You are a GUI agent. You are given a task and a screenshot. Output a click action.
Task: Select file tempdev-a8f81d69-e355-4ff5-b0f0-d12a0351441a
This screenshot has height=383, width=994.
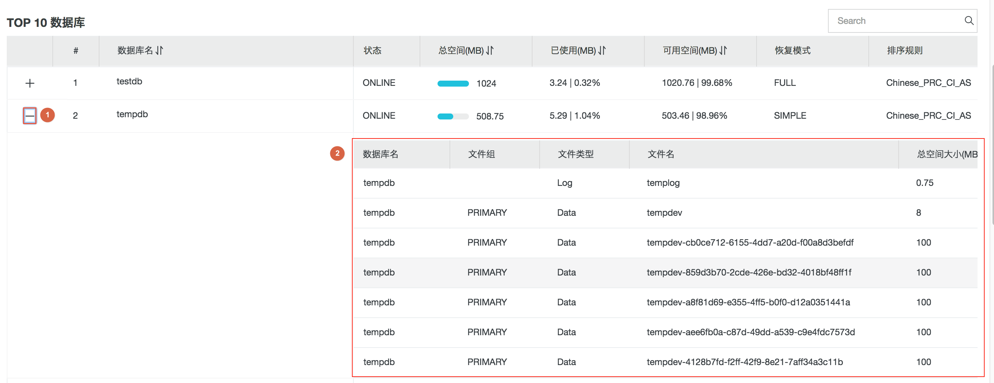(748, 302)
